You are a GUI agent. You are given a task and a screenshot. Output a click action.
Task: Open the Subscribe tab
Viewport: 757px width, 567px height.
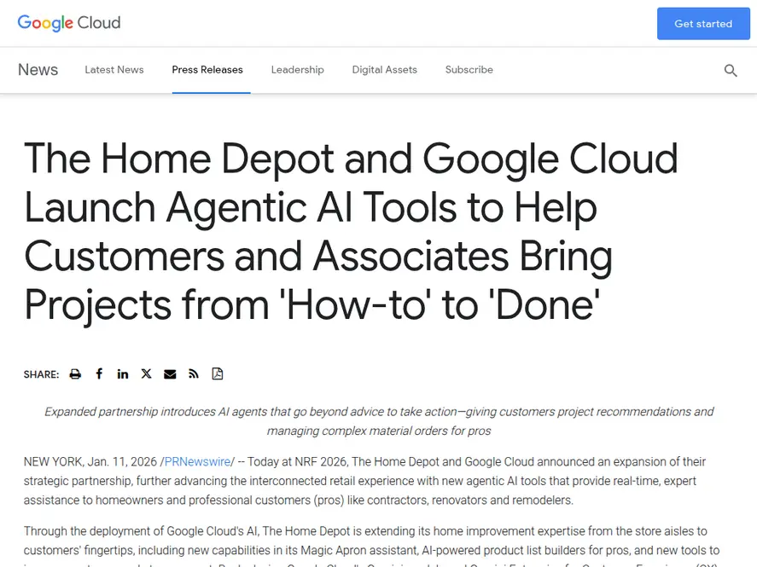(x=469, y=70)
